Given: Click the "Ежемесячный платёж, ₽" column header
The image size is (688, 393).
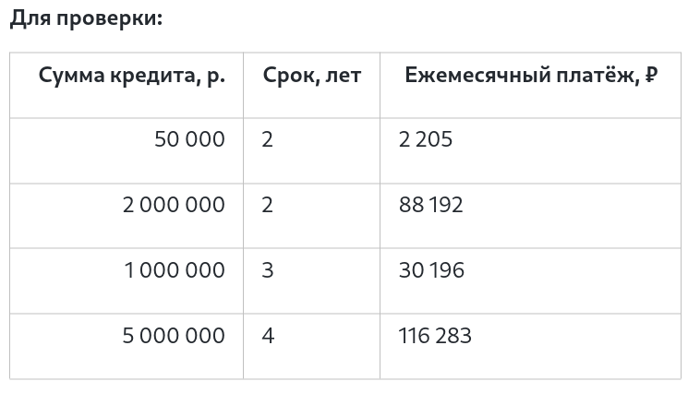Looking at the screenshot, I should (x=530, y=76).
